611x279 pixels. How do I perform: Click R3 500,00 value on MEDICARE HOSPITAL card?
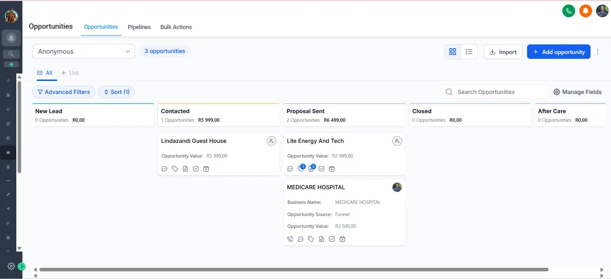click(x=346, y=226)
